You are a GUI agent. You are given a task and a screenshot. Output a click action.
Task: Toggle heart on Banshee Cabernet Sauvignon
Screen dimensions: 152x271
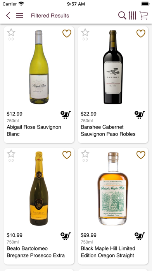tap(141, 33)
